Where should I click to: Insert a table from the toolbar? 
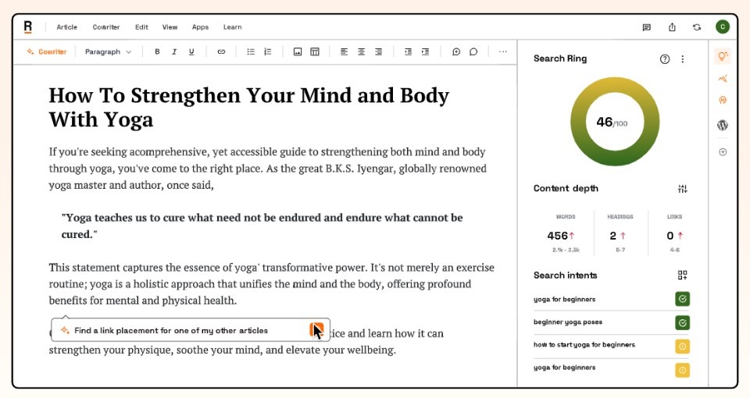click(x=315, y=52)
